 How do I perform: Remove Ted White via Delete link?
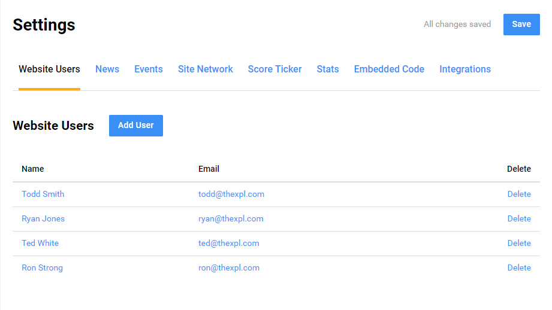click(x=519, y=244)
